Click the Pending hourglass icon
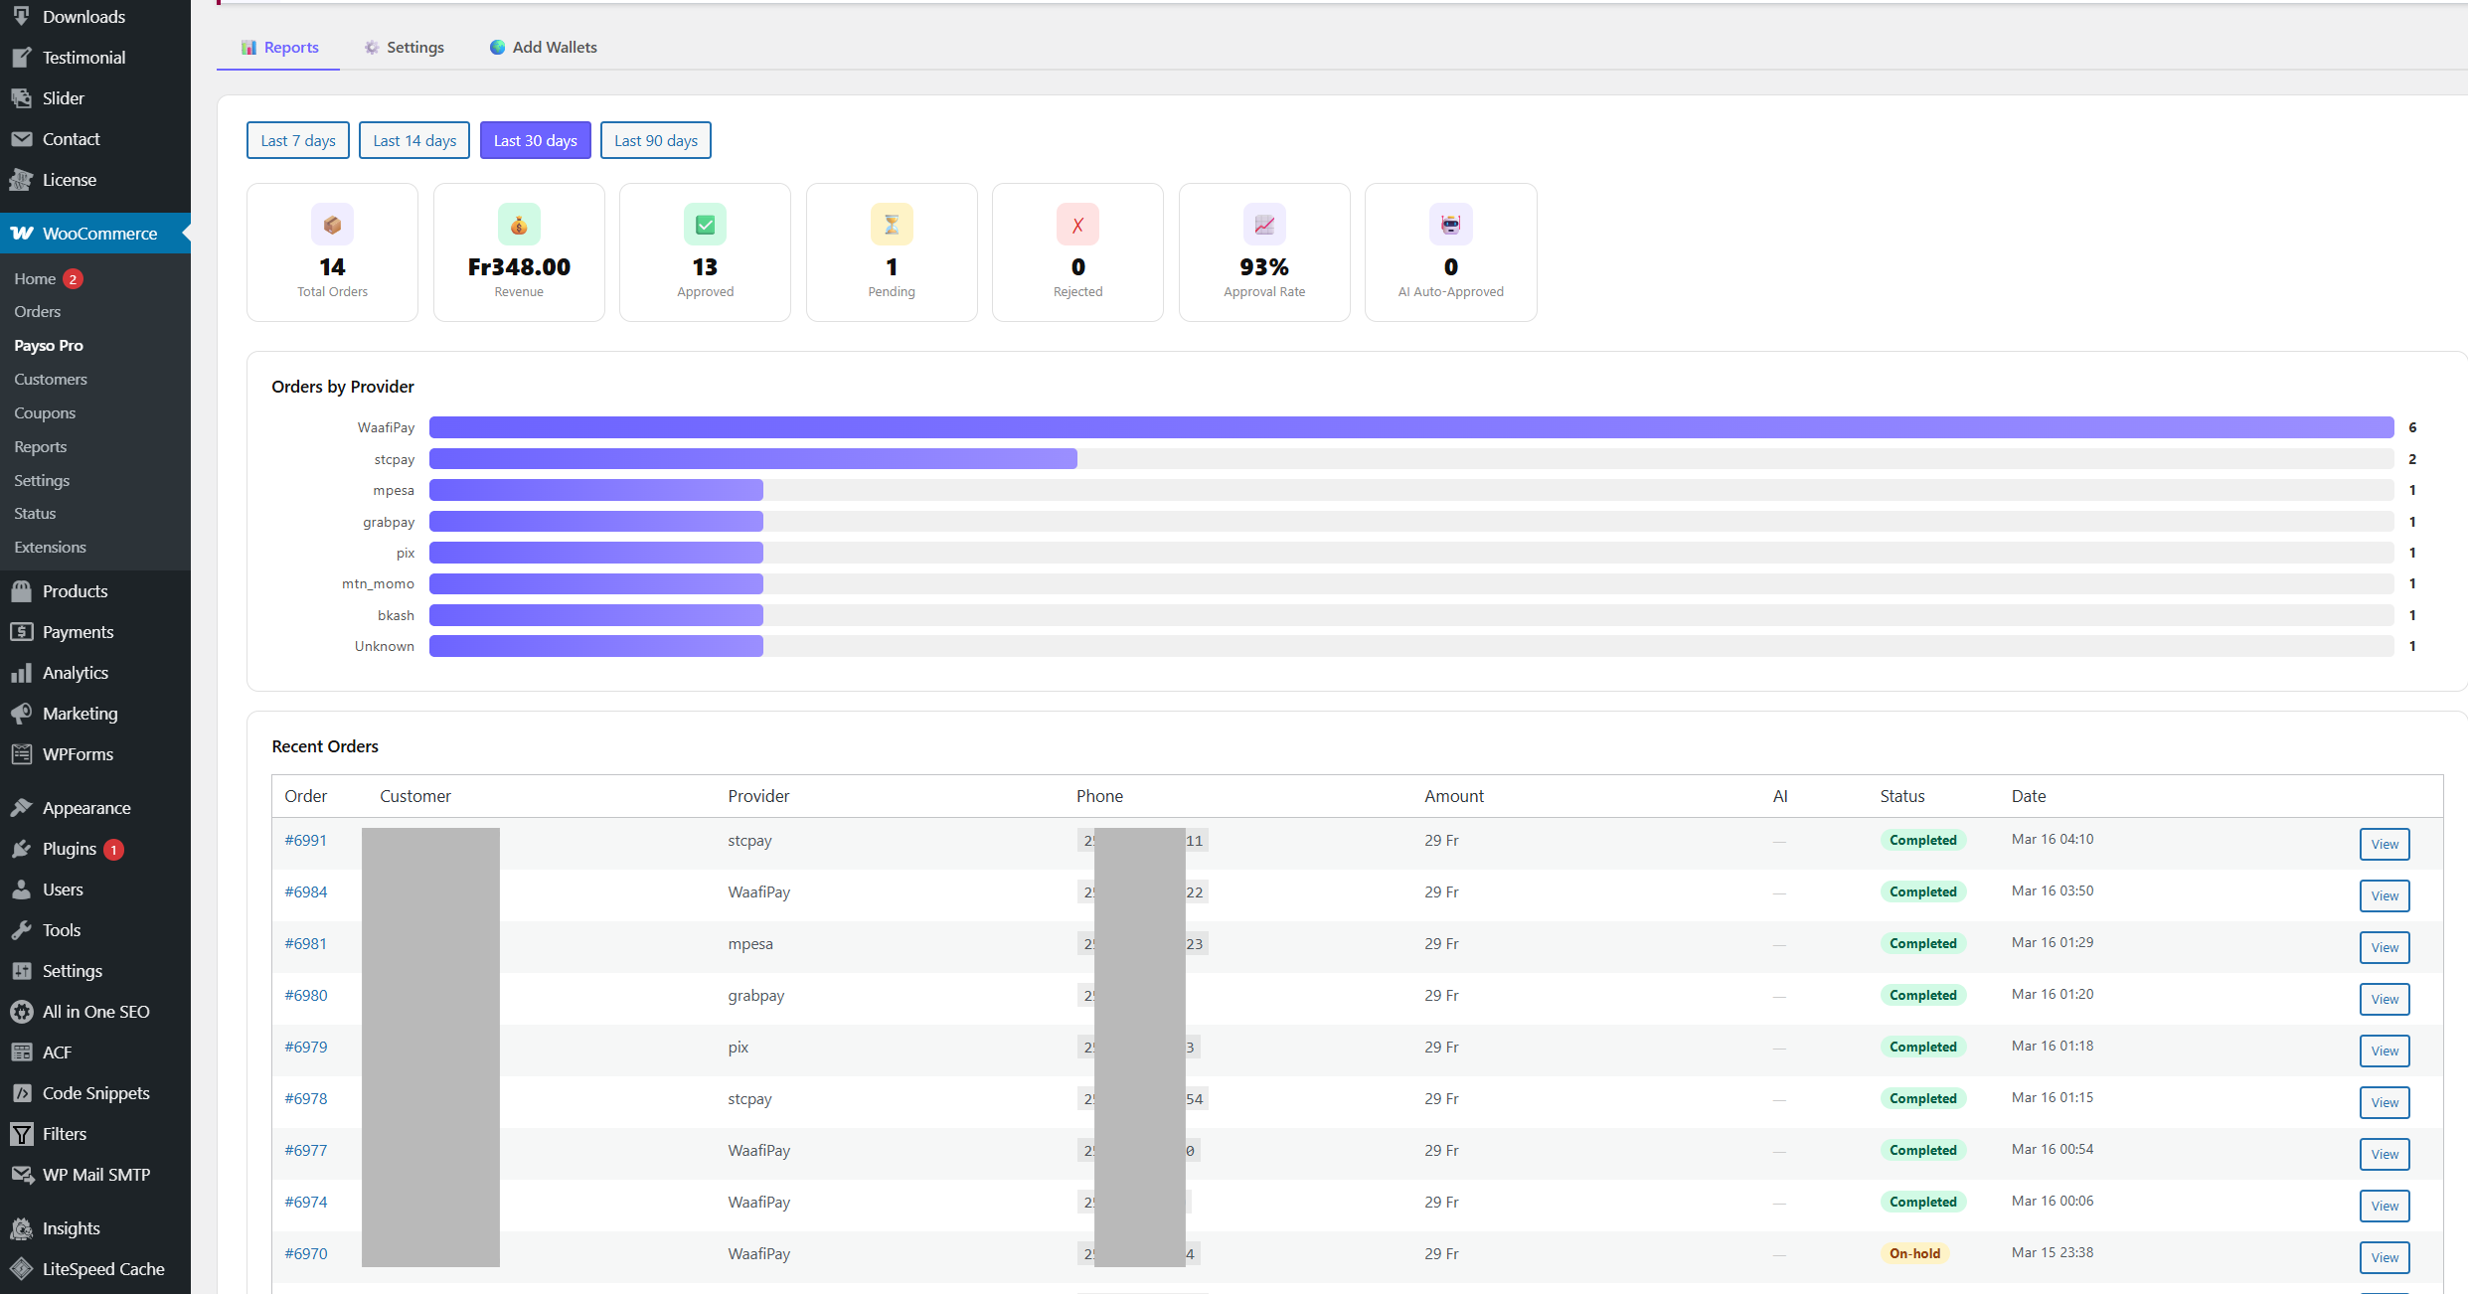The width and height of the screenshot is (2468, 1294). coord(892,225)
